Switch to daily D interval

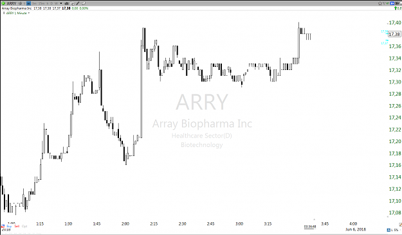pos(51,3)
